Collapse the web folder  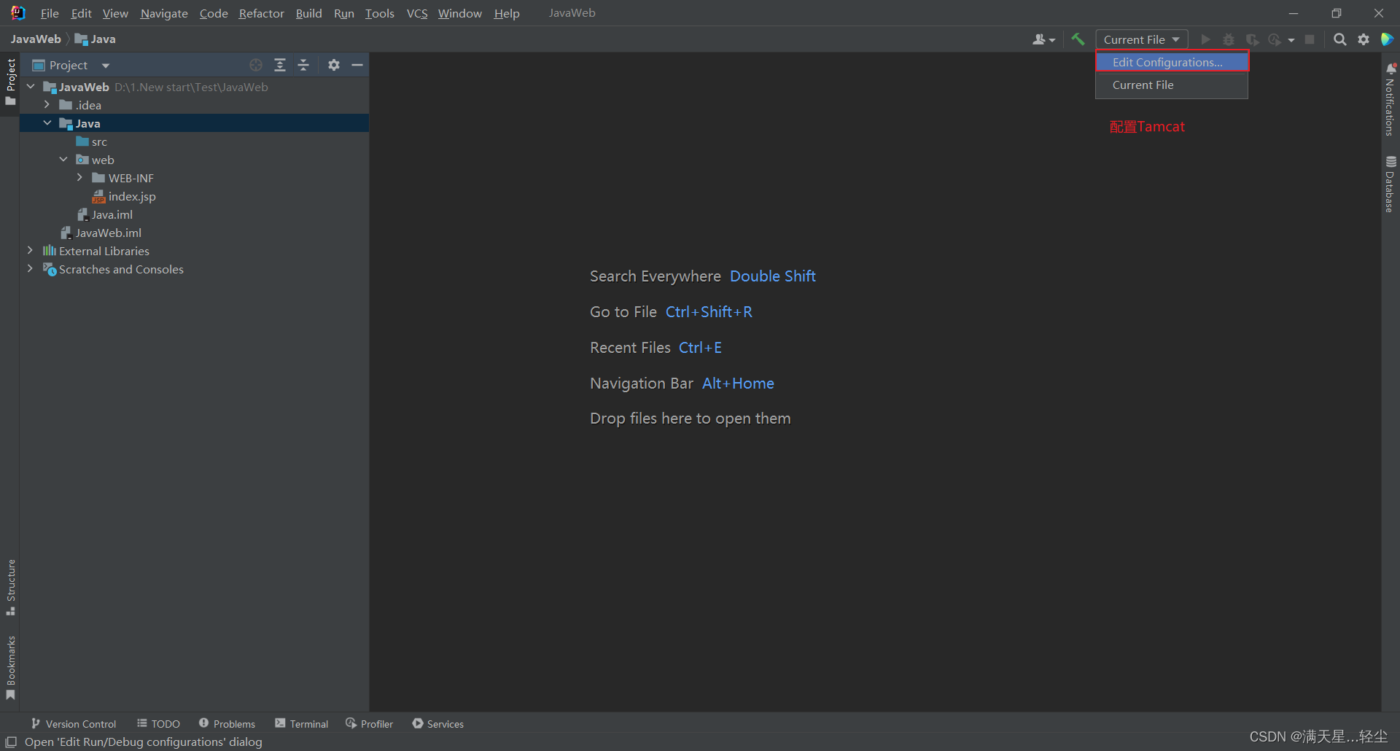[x=63, y=160]
